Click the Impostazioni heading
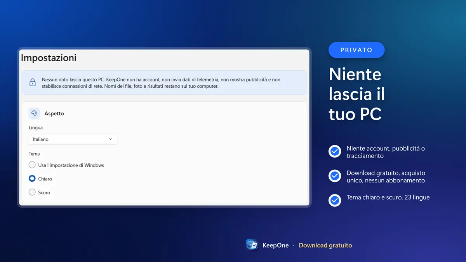This screenshot has height=262, width=466. (49, 58)
